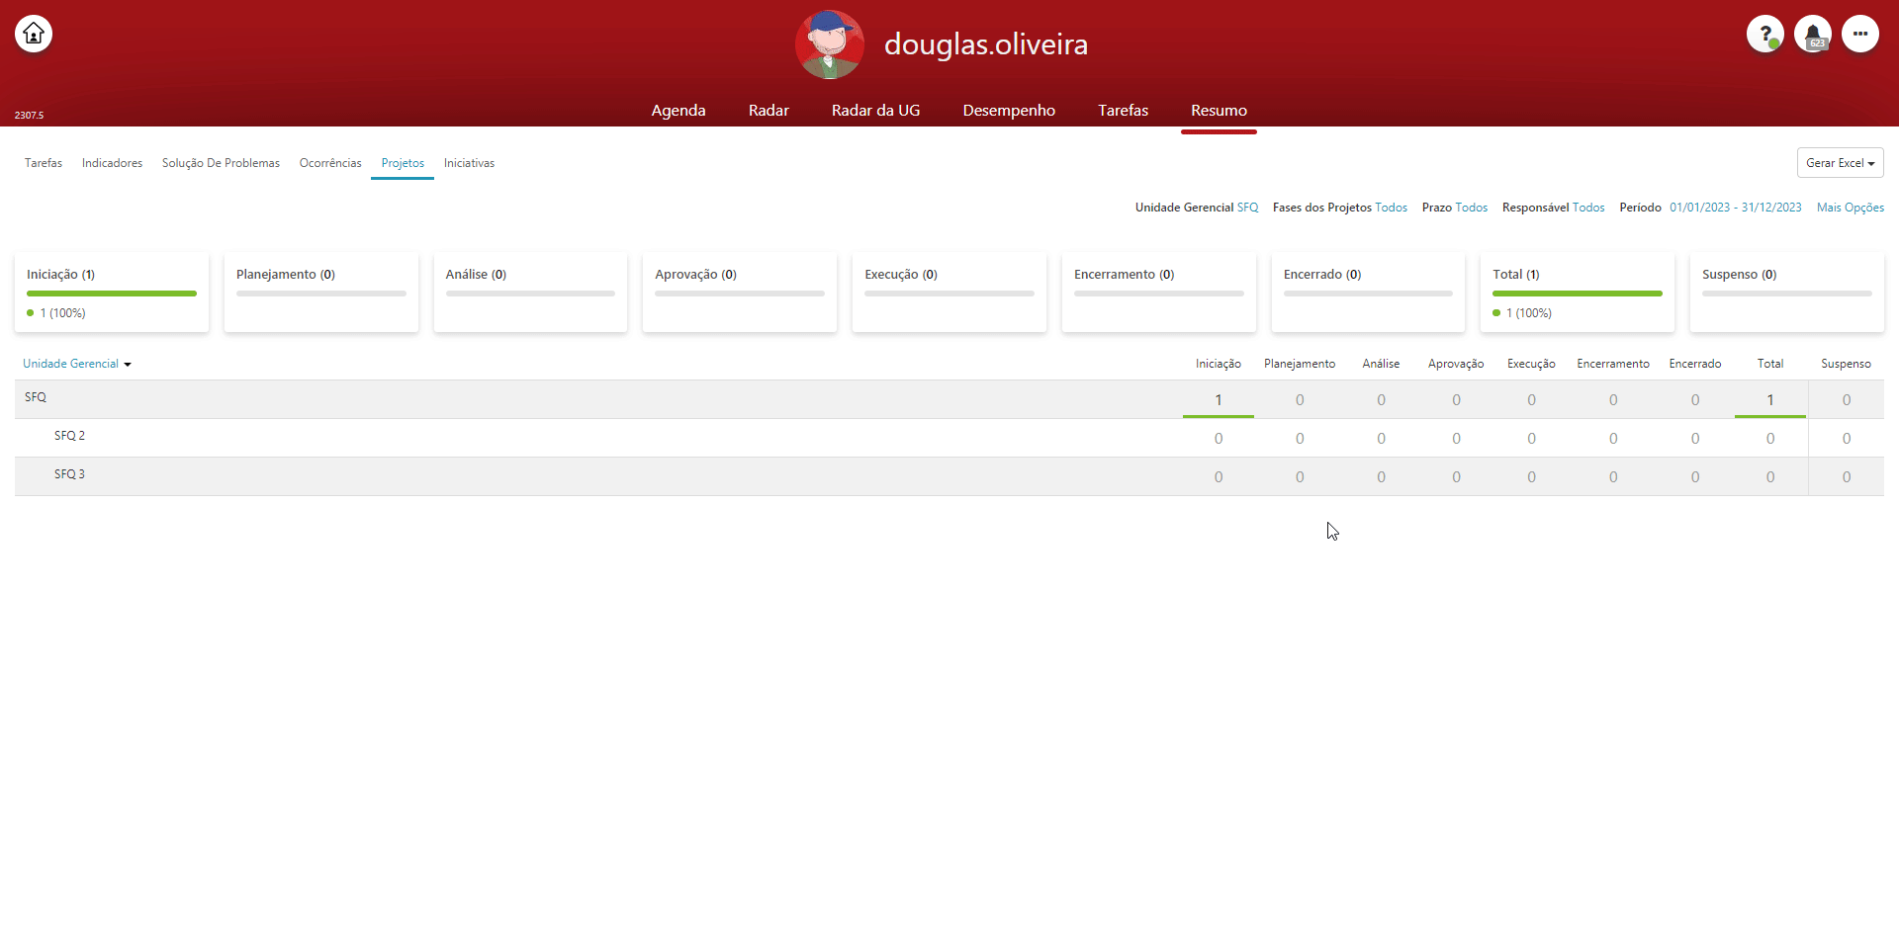The image size is (1899, 926).
Task: Select the Encerramento (0) card
Action: click(1159, 293)
